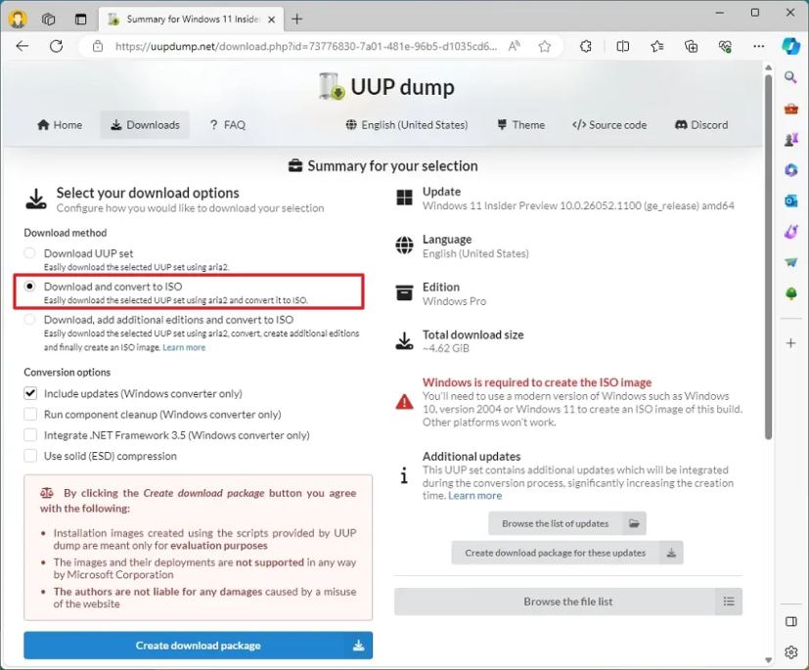Viewport: 809px width, 670px height.
Task: Add sidebar app with plus icon
Action: tap(791, 343)
